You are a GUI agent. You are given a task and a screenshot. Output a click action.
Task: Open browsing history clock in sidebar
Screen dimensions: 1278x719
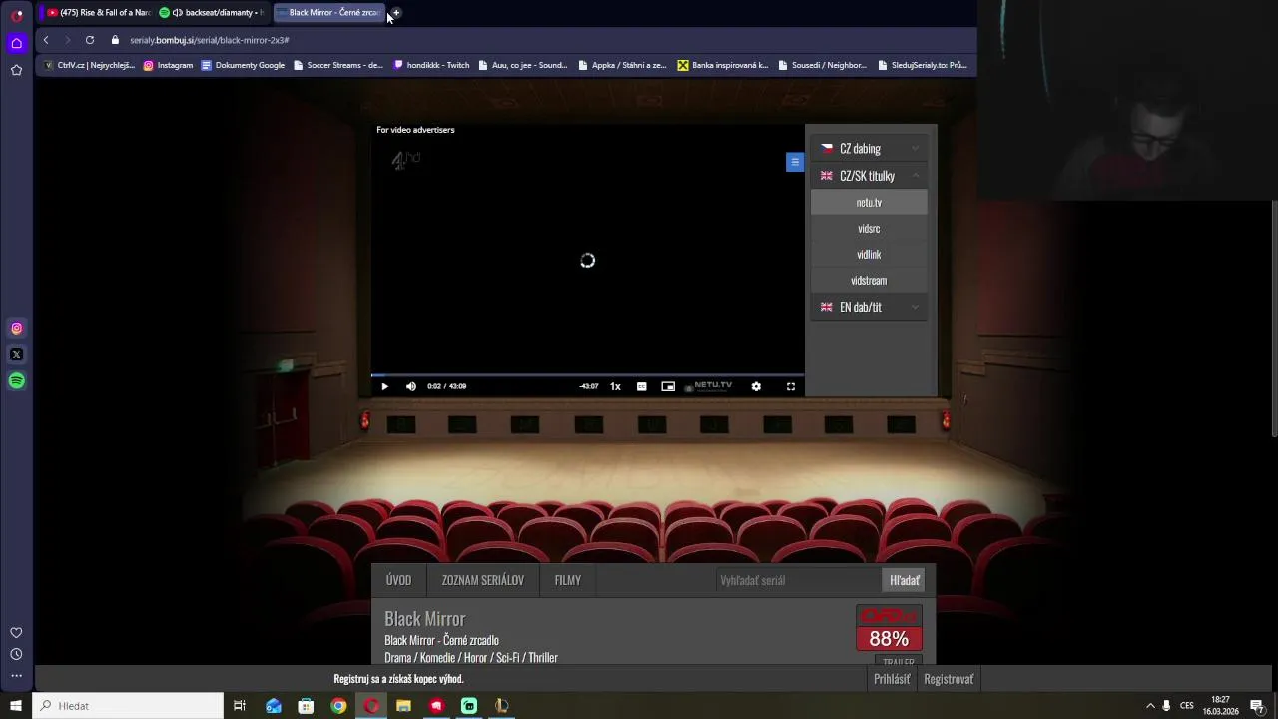click(16, 654)
